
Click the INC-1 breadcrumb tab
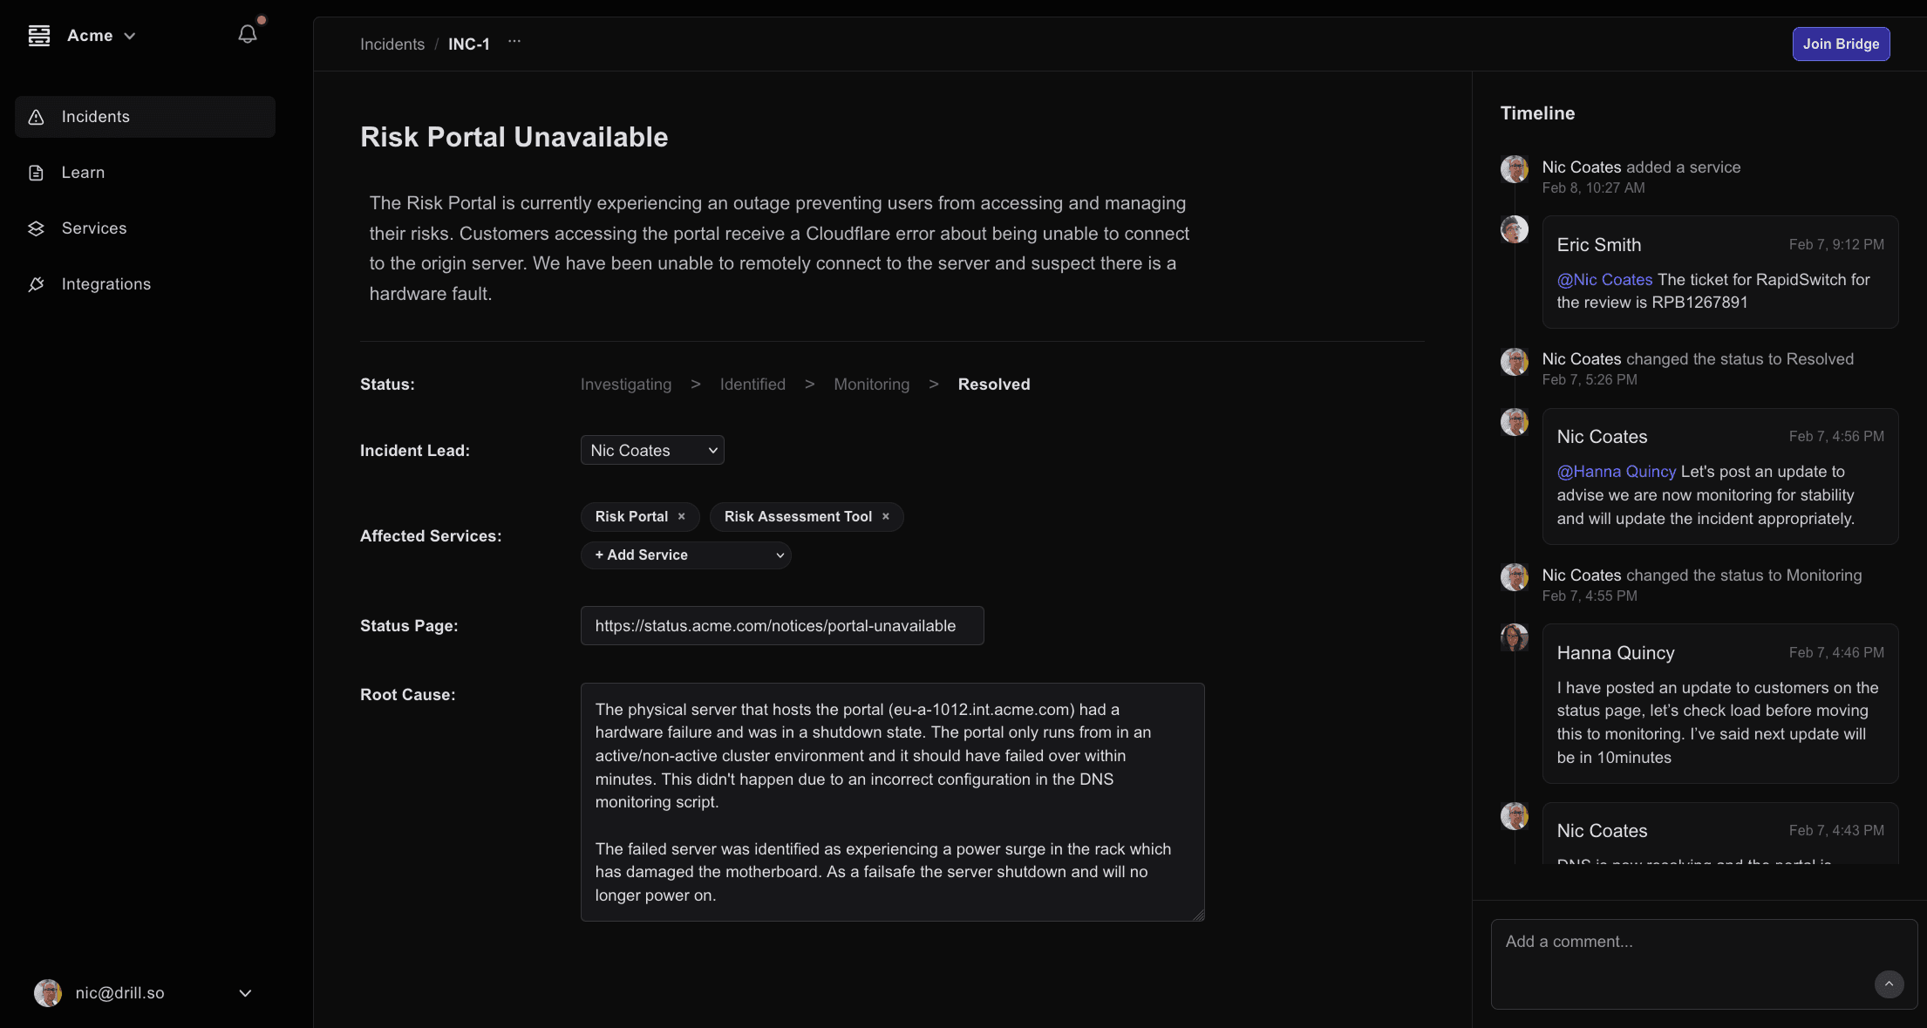[469, 44]
